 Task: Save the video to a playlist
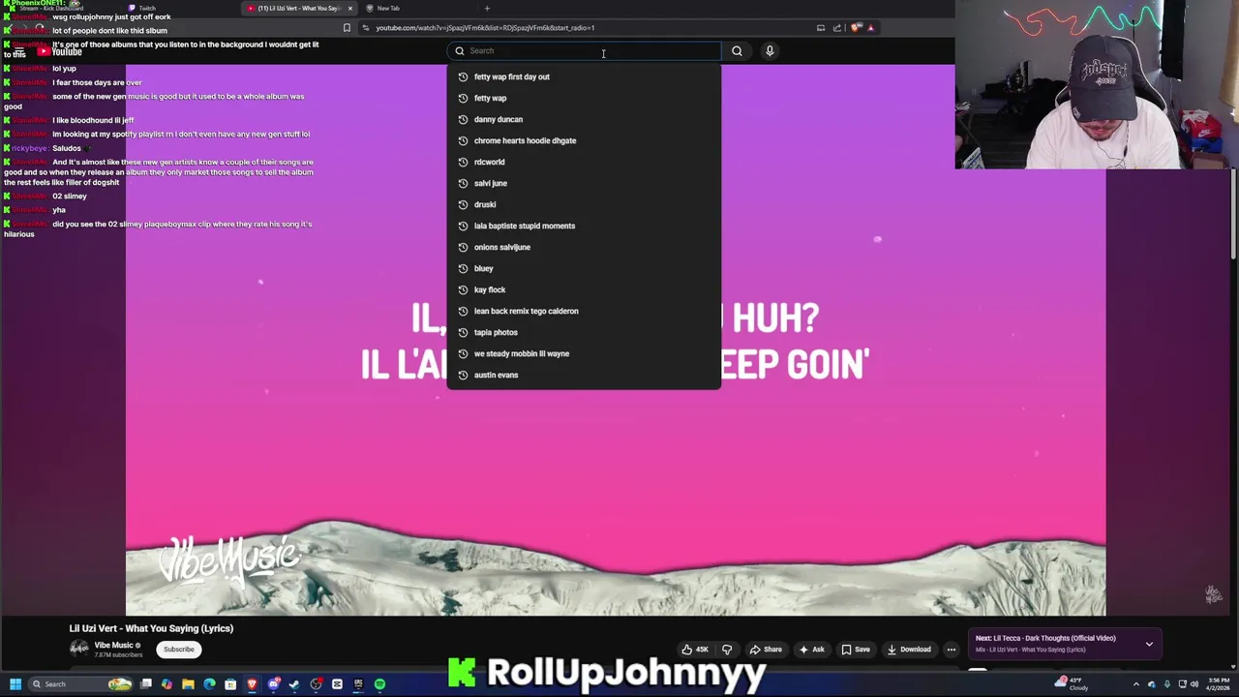click(856, 650)
